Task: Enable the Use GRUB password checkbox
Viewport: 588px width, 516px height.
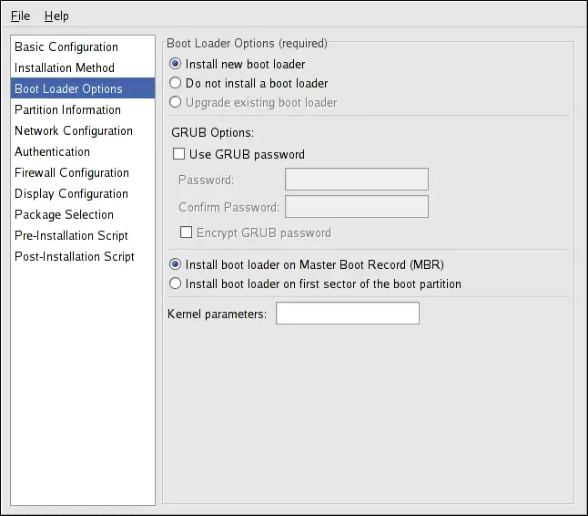Action: point(179,154)
